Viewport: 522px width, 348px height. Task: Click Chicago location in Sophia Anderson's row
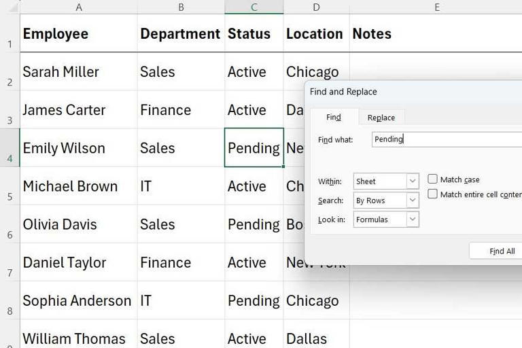pos(316,300)
